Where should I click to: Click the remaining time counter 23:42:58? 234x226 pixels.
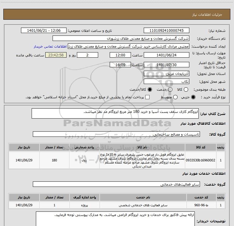coord(56,55)
